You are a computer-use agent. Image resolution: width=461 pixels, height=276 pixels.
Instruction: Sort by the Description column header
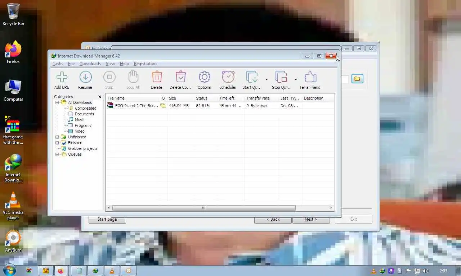(x=318, y=98)
